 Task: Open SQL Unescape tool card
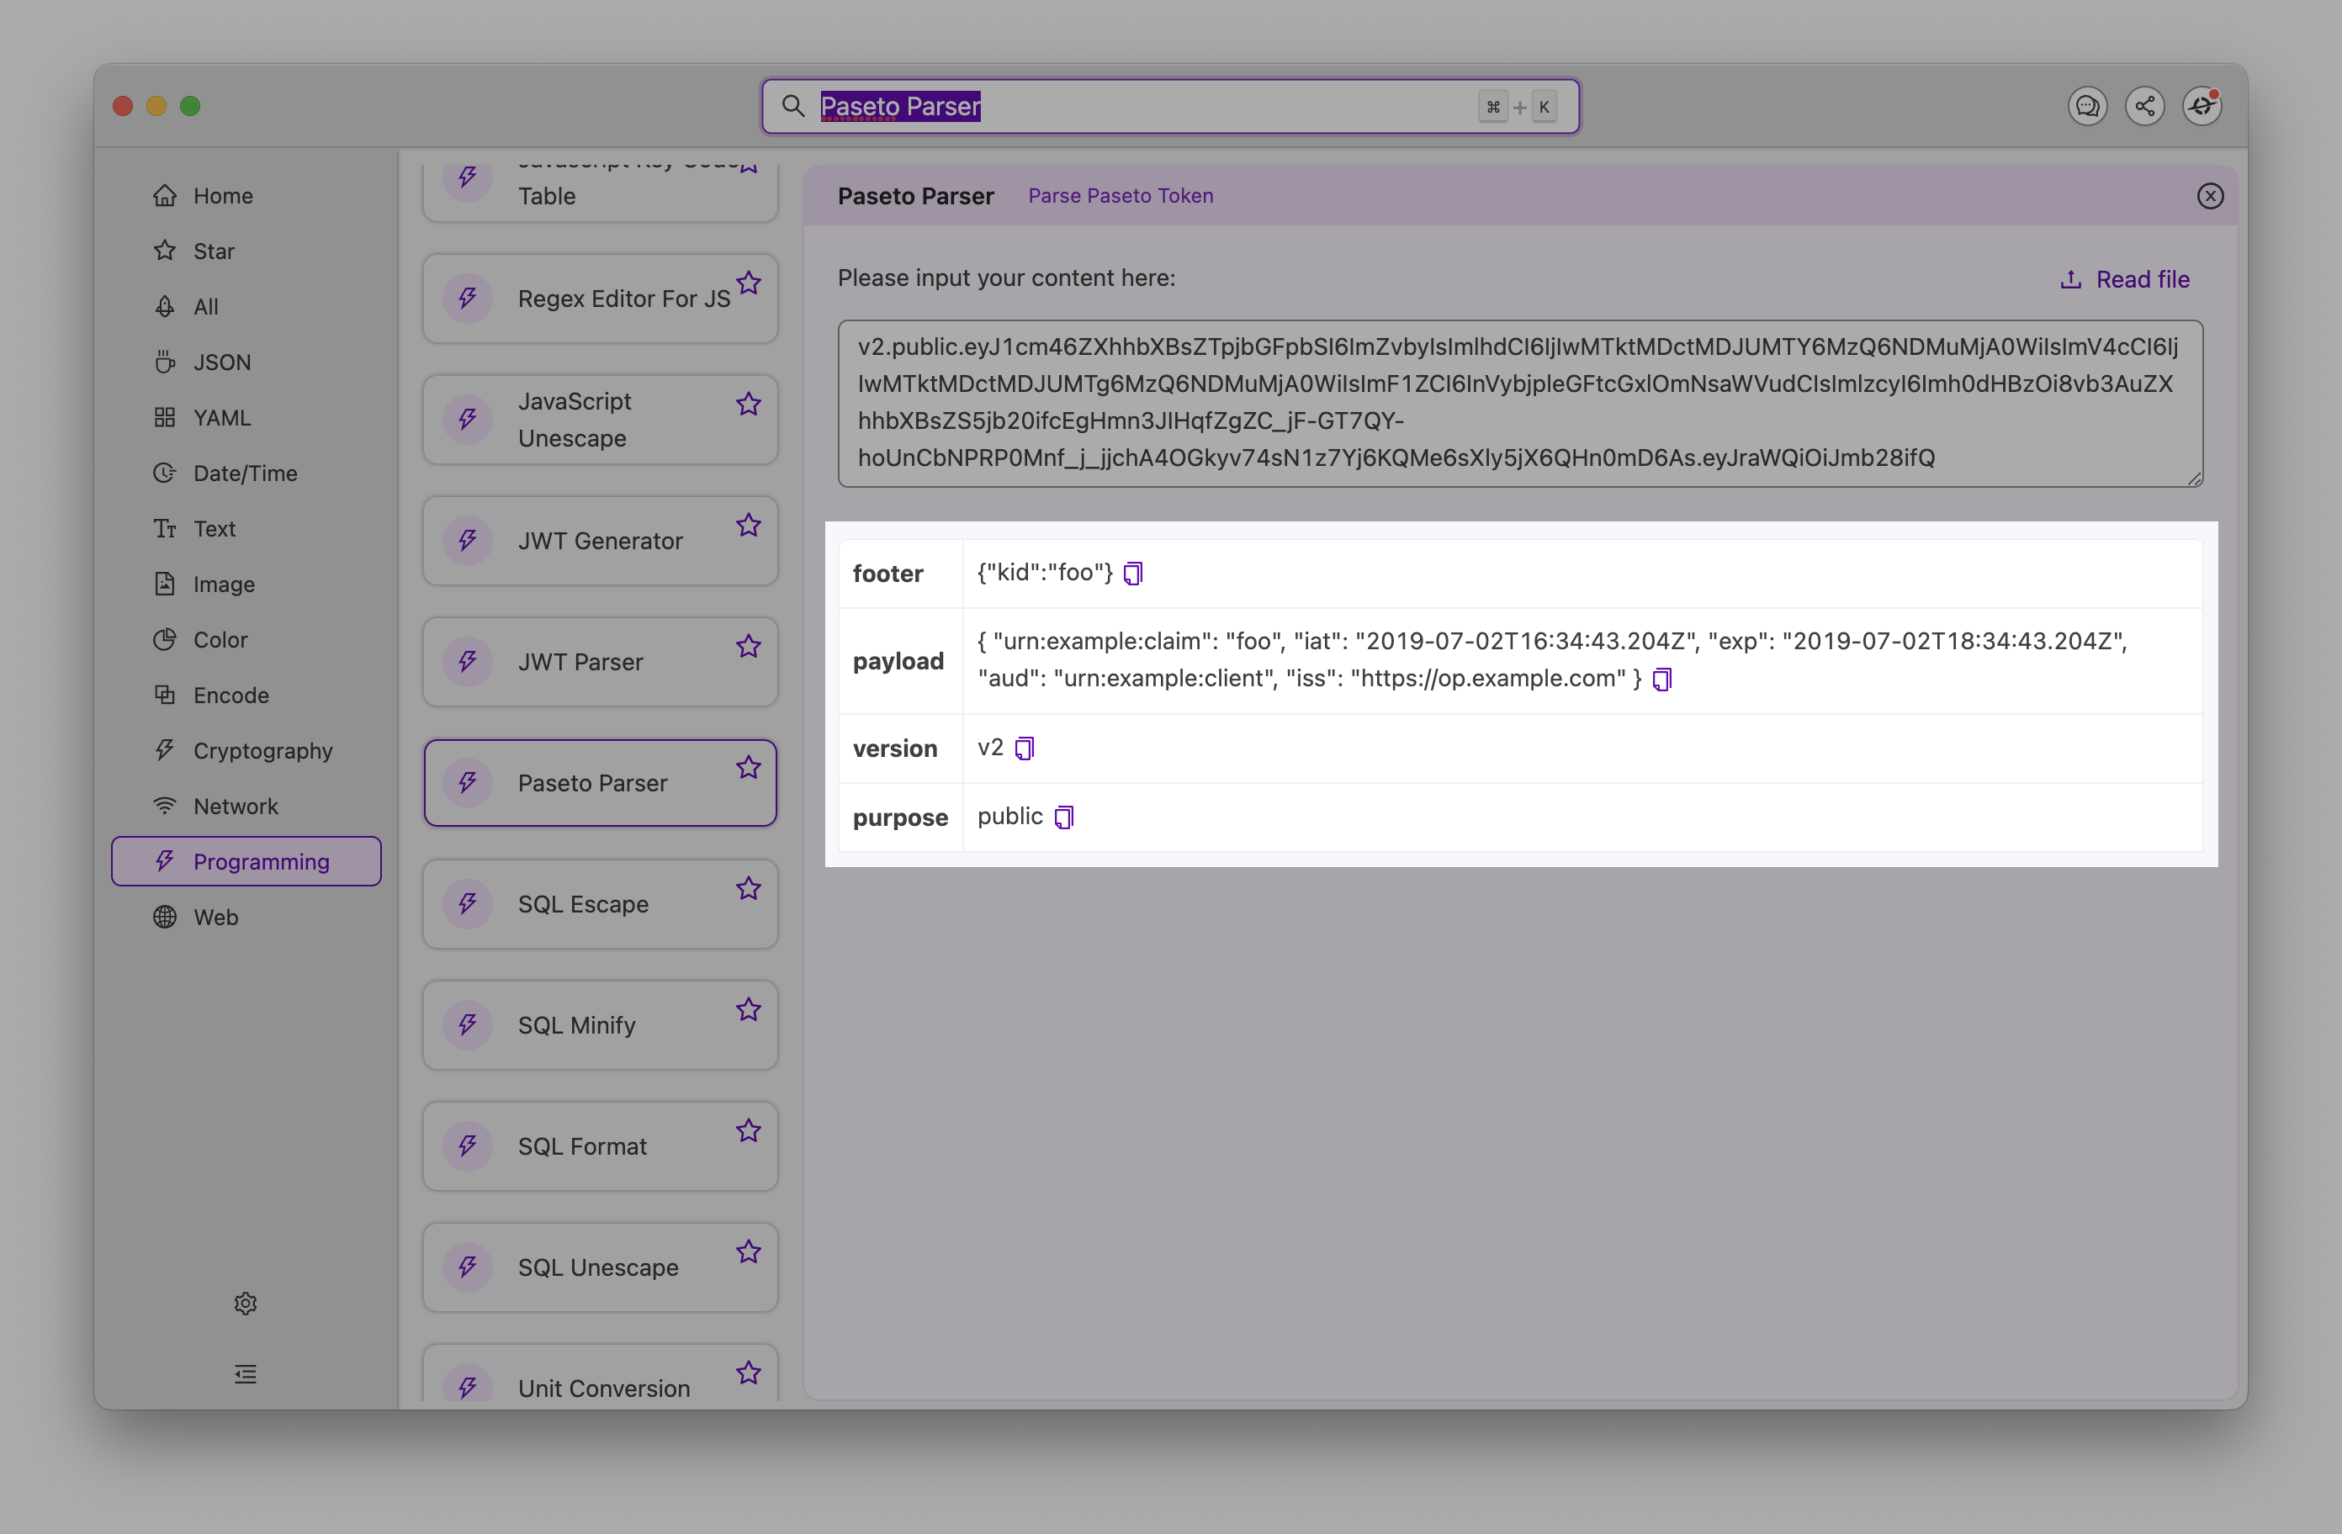(601, 1267)
